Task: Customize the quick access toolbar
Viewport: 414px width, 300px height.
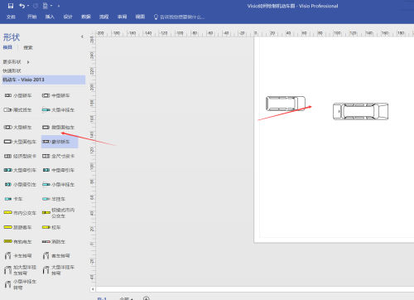Action: click(x=59, y=6)
